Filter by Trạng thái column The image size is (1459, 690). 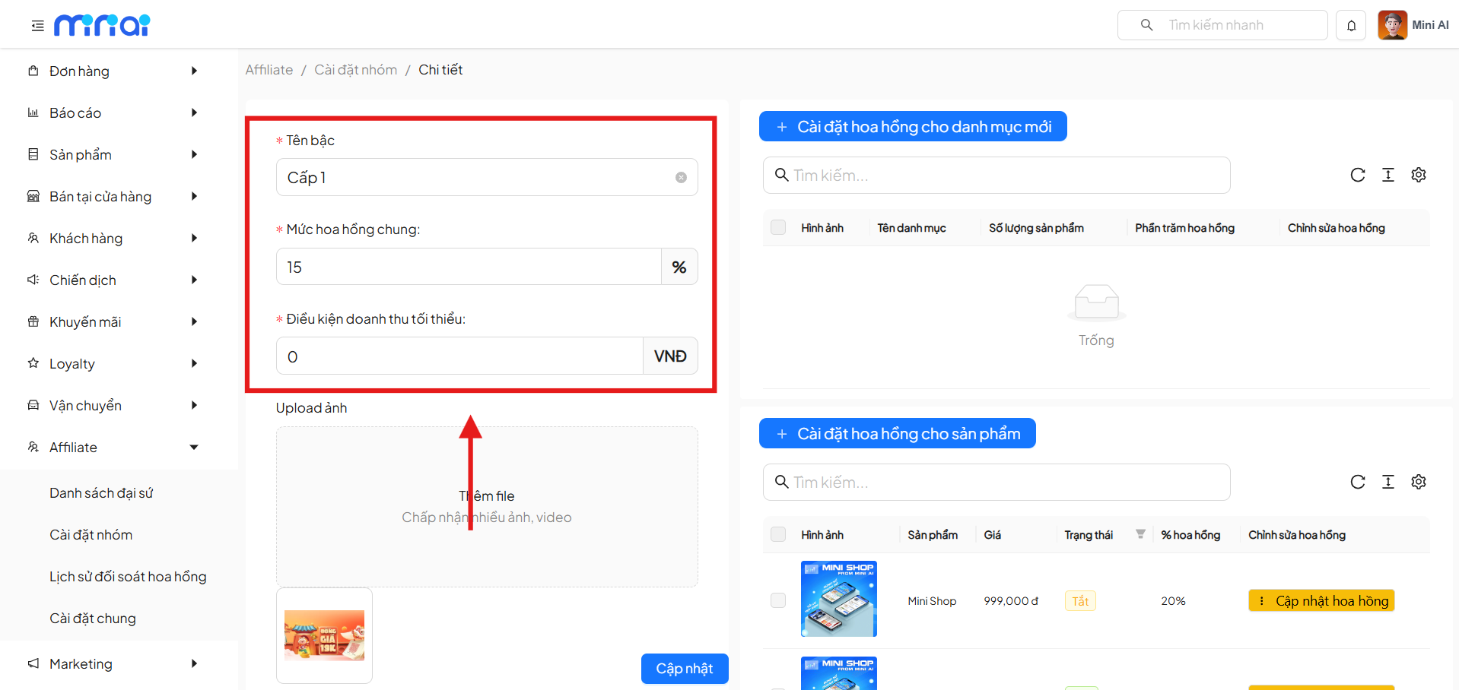point(1140,534)
